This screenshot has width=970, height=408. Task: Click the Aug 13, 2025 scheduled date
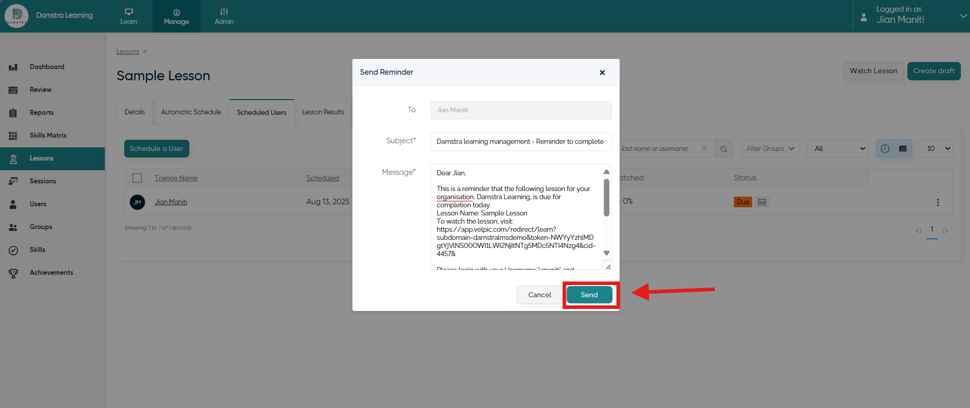point(328,202)
